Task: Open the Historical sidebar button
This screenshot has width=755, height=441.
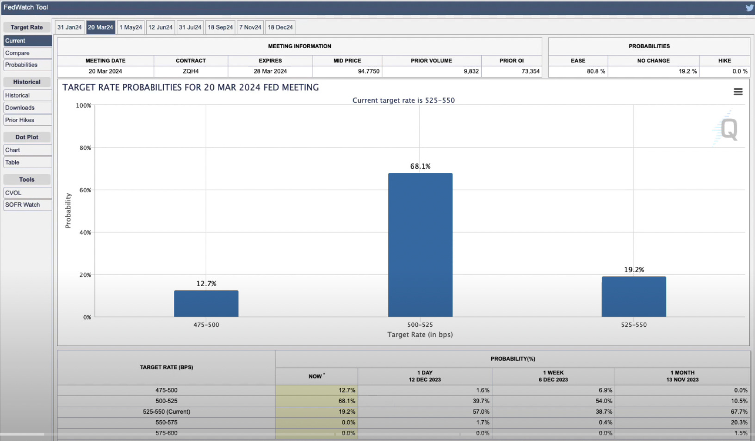Action: click(x=28, y=95)
